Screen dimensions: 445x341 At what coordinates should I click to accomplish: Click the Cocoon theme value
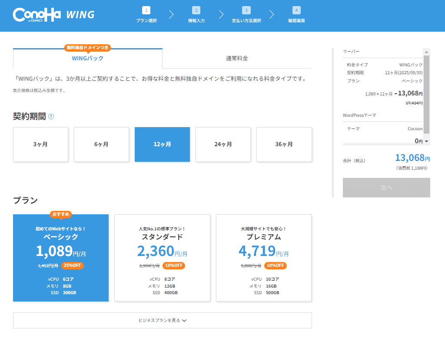pos(415,128)
